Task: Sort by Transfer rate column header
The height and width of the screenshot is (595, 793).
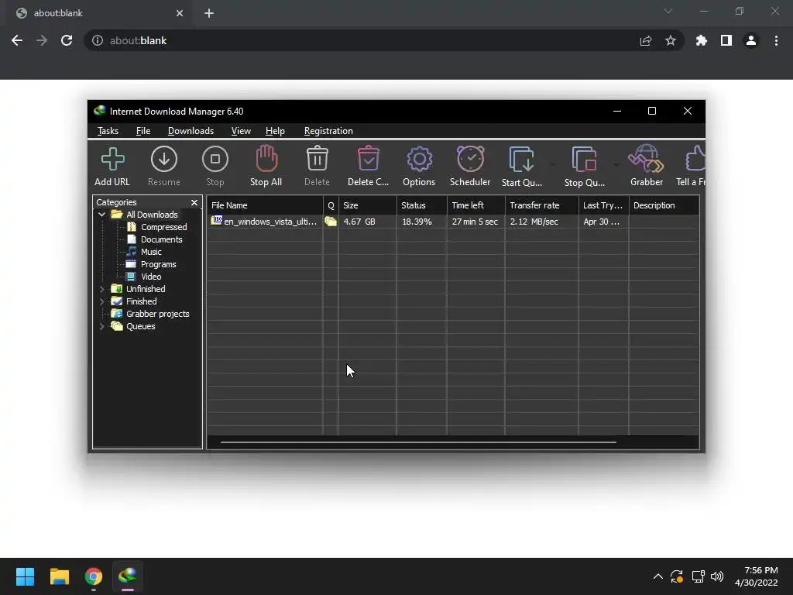Action: (541, 205)
